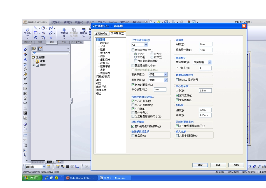Click the geometric tolerance icon

(25, 88)
